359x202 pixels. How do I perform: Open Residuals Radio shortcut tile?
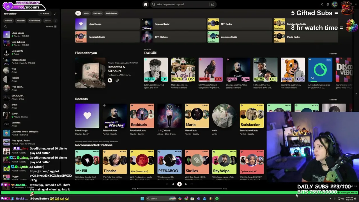tap(107, 37)
